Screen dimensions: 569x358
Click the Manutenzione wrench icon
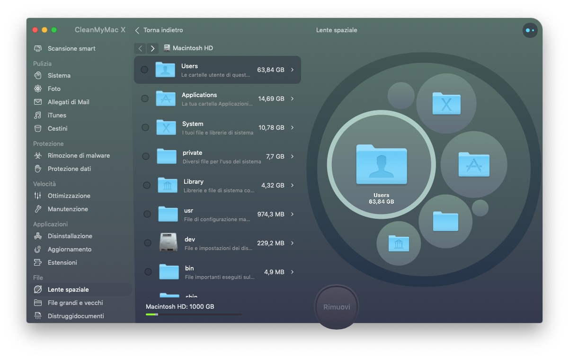tap(38, 209)
